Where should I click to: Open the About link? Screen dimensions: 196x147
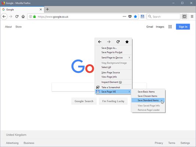(8, 26)
